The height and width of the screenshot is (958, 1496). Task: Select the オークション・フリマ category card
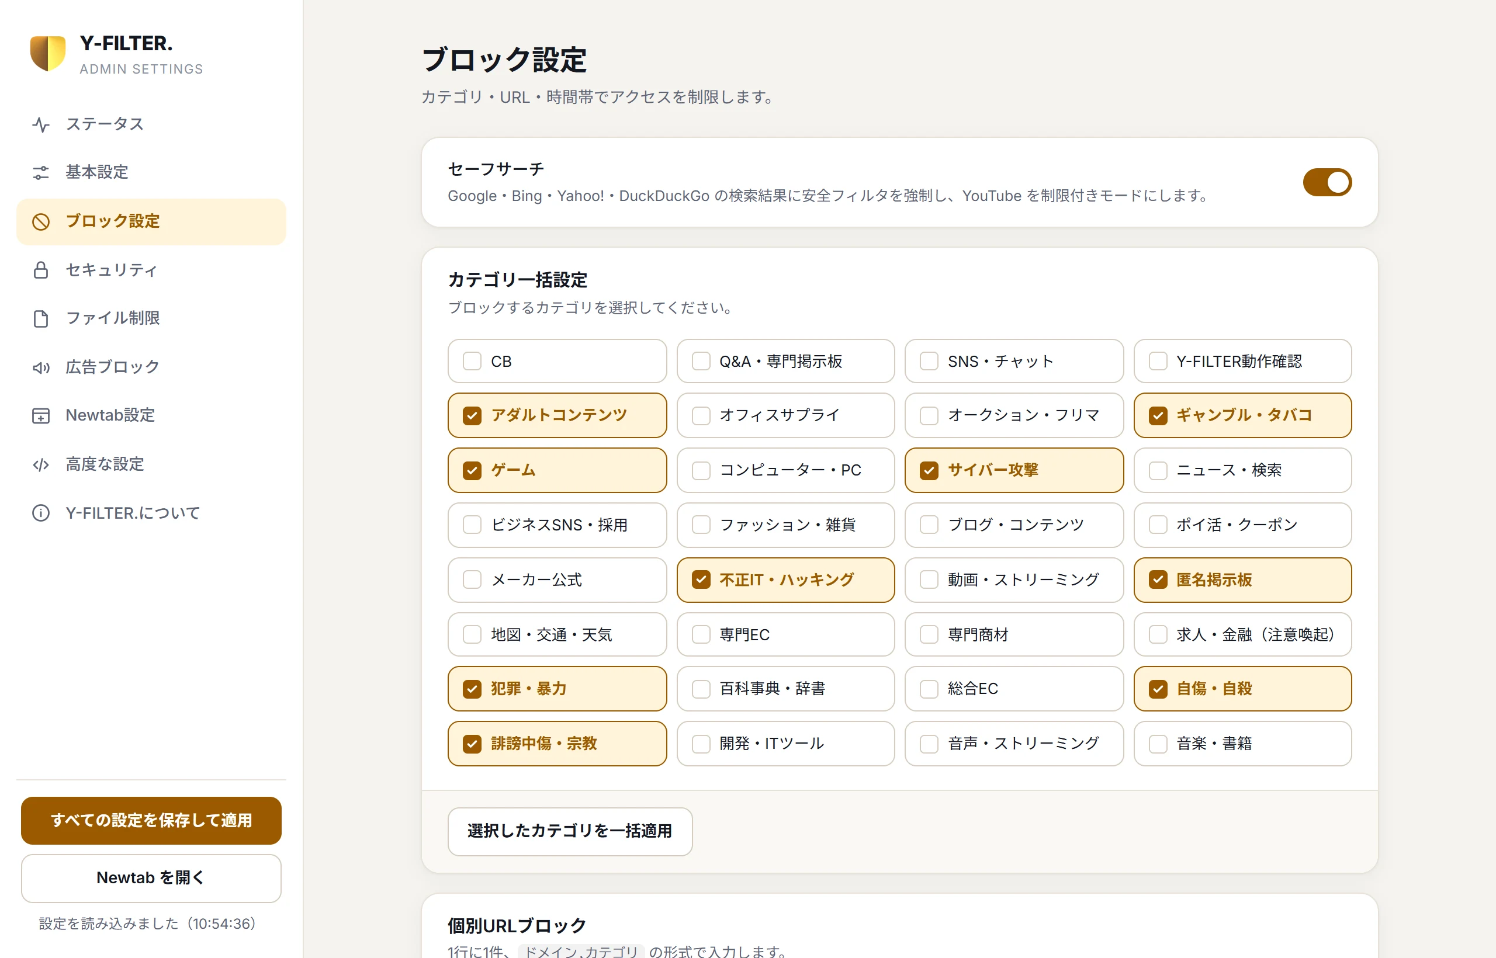[1014, 415]
